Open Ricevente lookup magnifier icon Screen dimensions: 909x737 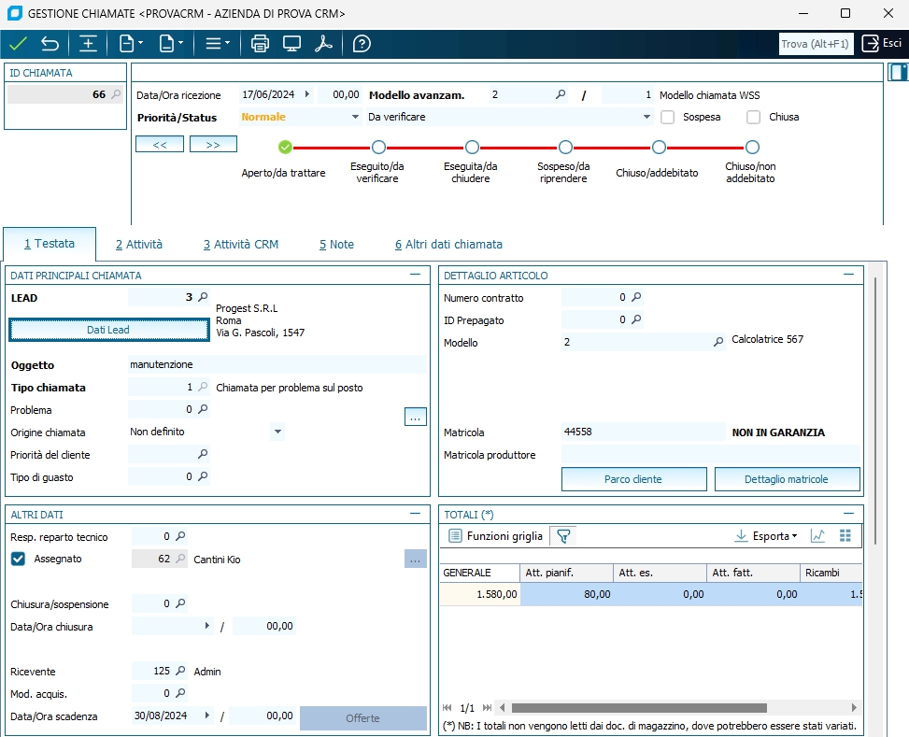180,671
